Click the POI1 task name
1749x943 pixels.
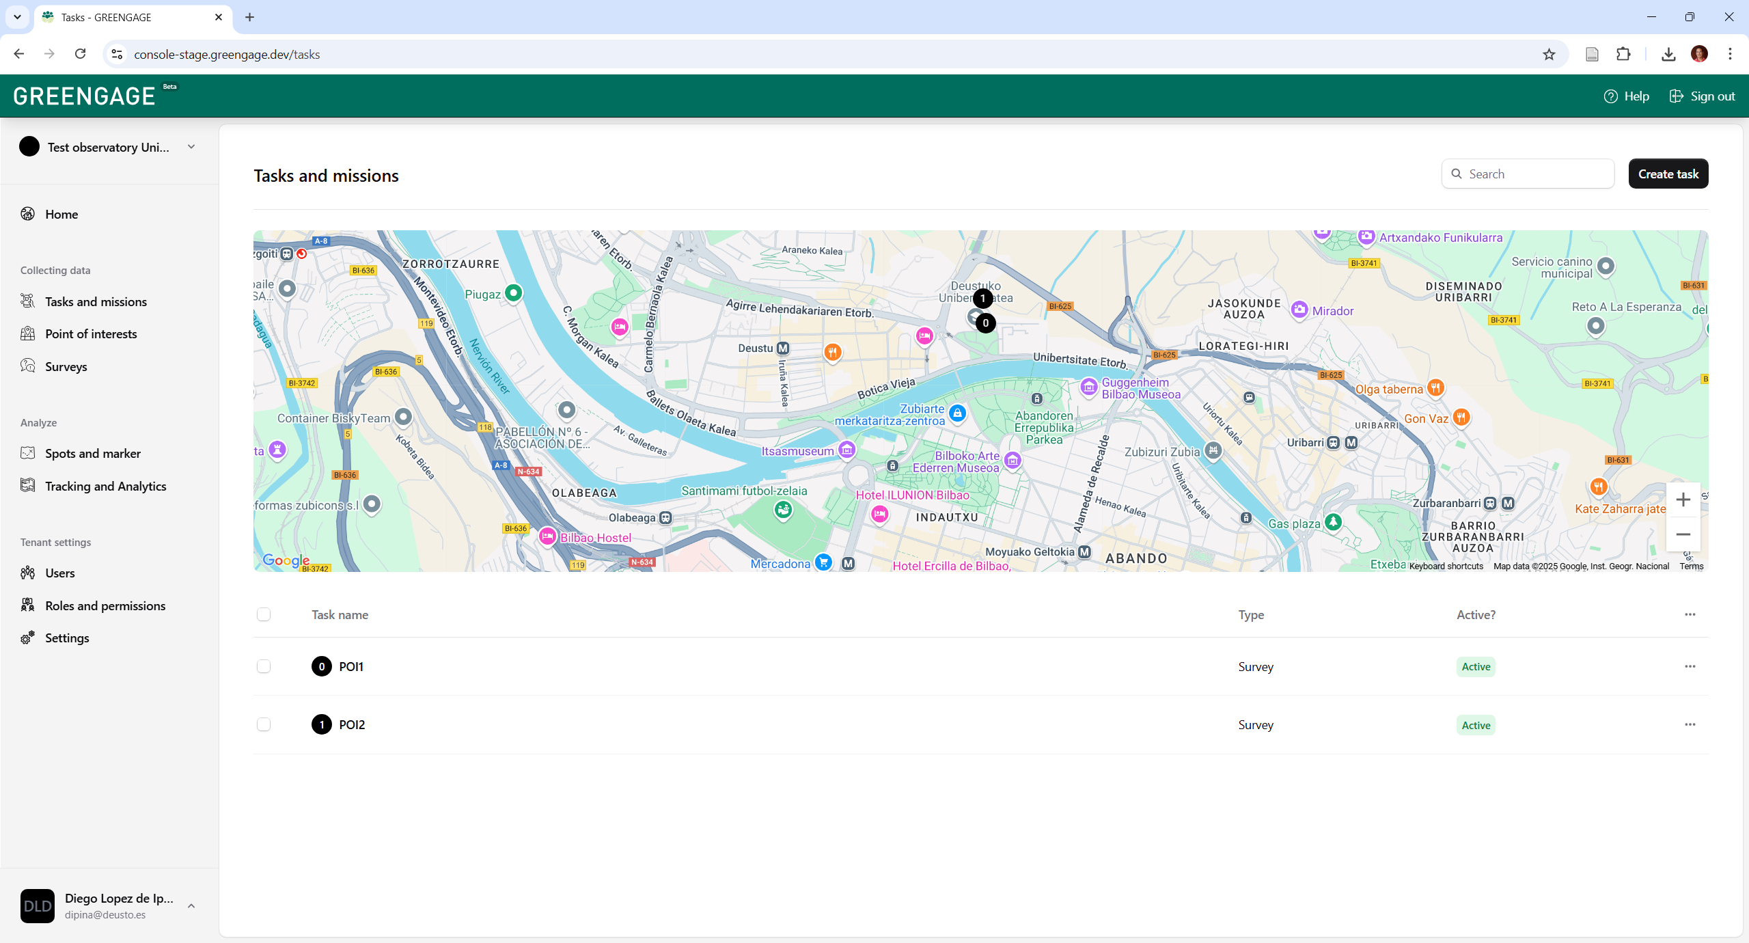tap(351, 666)
